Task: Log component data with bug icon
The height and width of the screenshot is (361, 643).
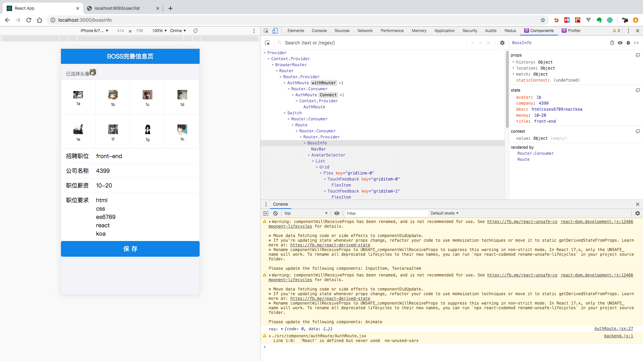Action: pyautogui.click(x=628, y=43)
